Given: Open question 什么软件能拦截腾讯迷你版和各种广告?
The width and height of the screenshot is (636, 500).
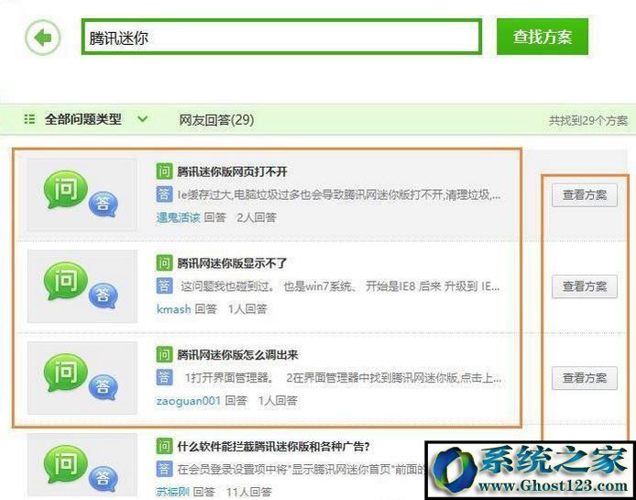Looking at the screenshot, I should [x=273, y=447].
